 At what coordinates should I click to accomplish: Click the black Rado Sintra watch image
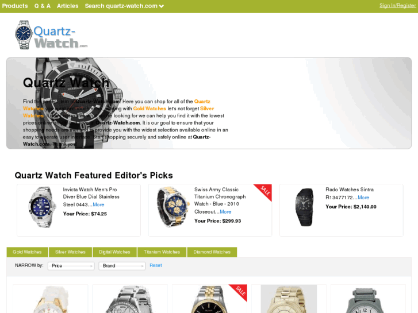304,207
